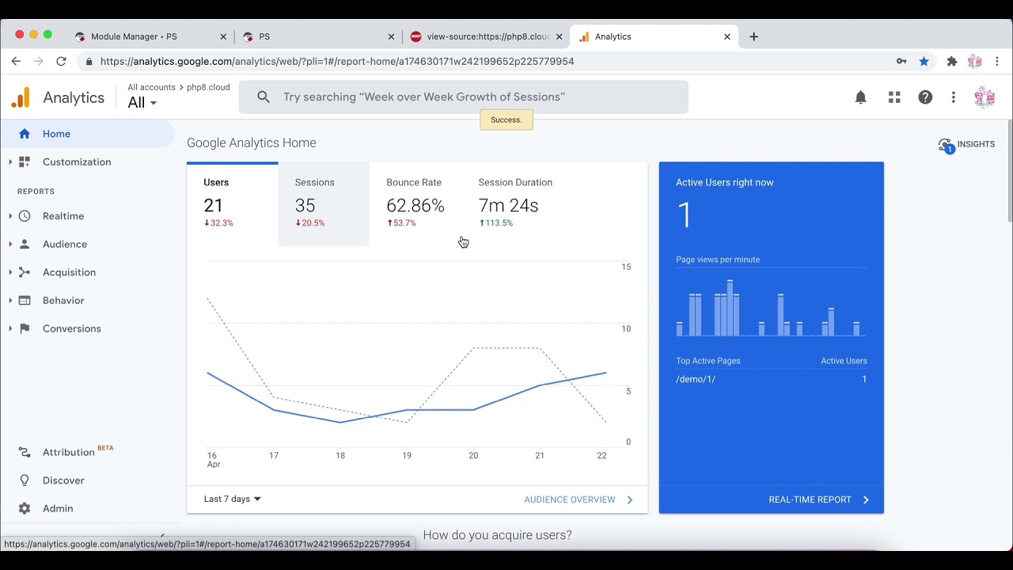Open the Audience Overview link
Screen dimensions: 1013x570
pyautogui.click(x=579, y=500)
